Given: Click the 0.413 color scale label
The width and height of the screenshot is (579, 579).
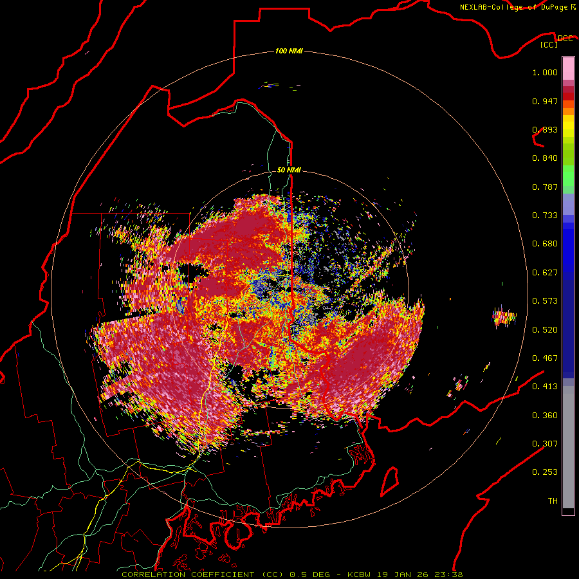Looking at the screenshot, I should pyautogui.click(x=545, y=387).
